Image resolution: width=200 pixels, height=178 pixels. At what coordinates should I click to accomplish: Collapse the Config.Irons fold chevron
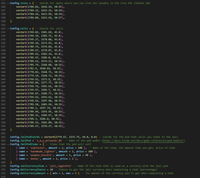click(8, 3)
